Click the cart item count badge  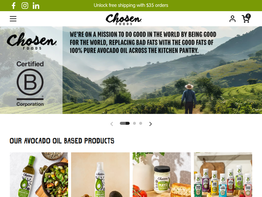[248, 16]
